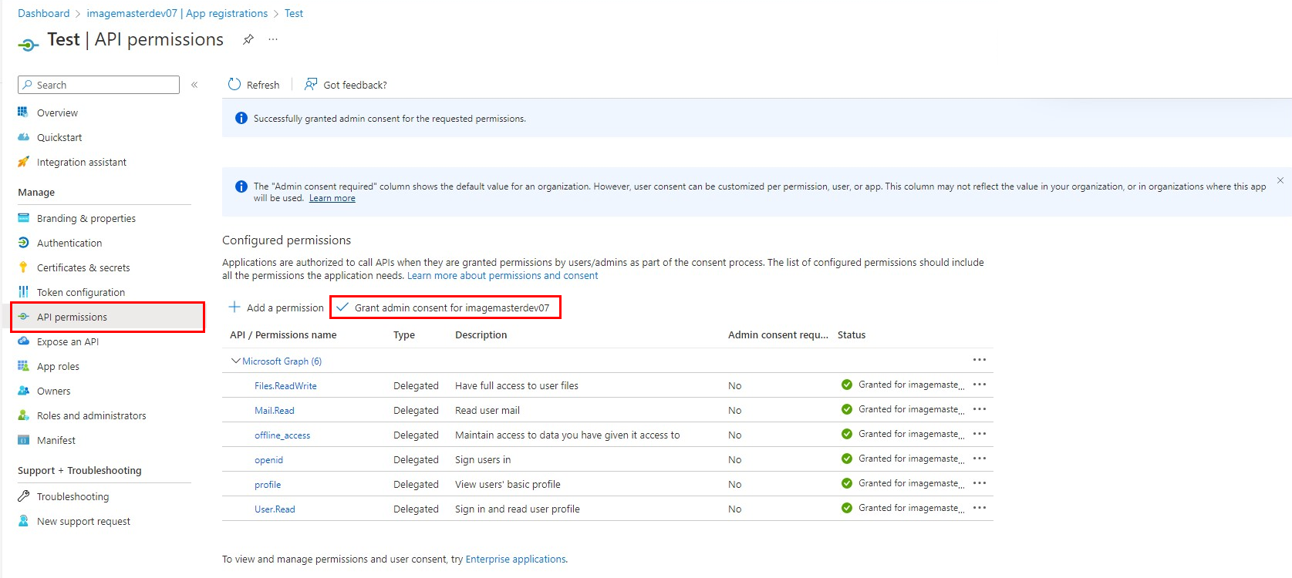
Task: Click 'View users' basic profile' description
Action: 508,484
